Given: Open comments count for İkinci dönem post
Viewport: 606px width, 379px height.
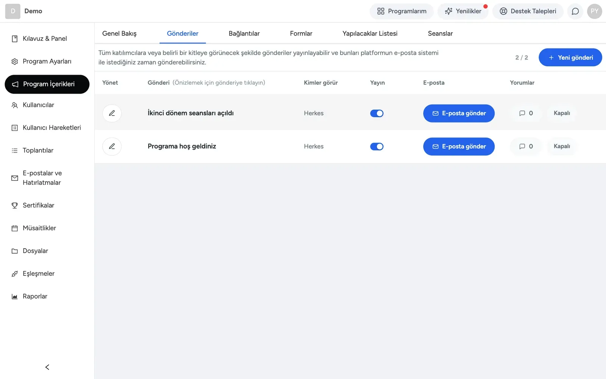Looking at the screenshot, I should [x=526, y=113].
